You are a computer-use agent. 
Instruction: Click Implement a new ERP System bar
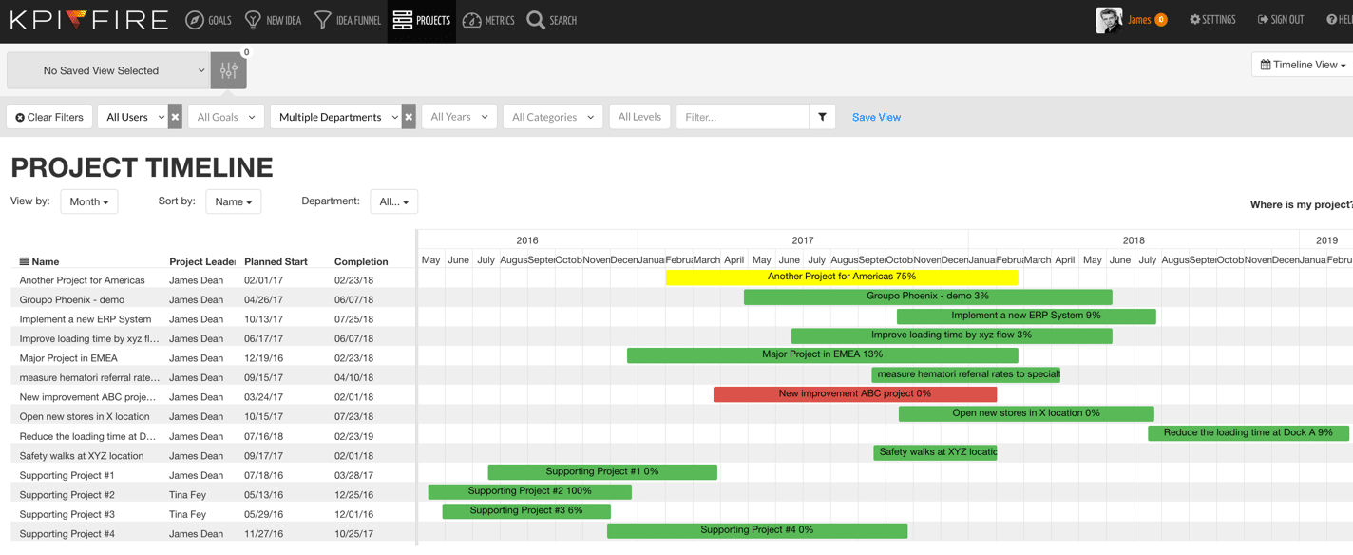click(x=1026, y=316)
